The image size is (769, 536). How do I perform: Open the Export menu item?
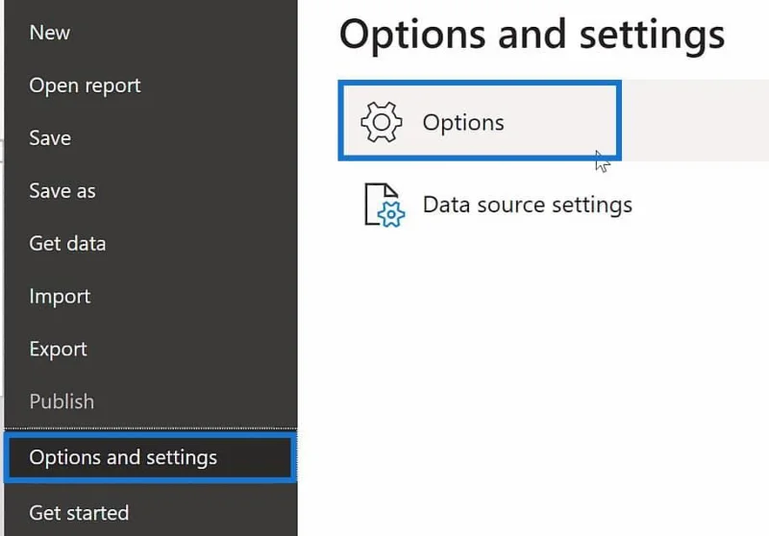[58, 349]
